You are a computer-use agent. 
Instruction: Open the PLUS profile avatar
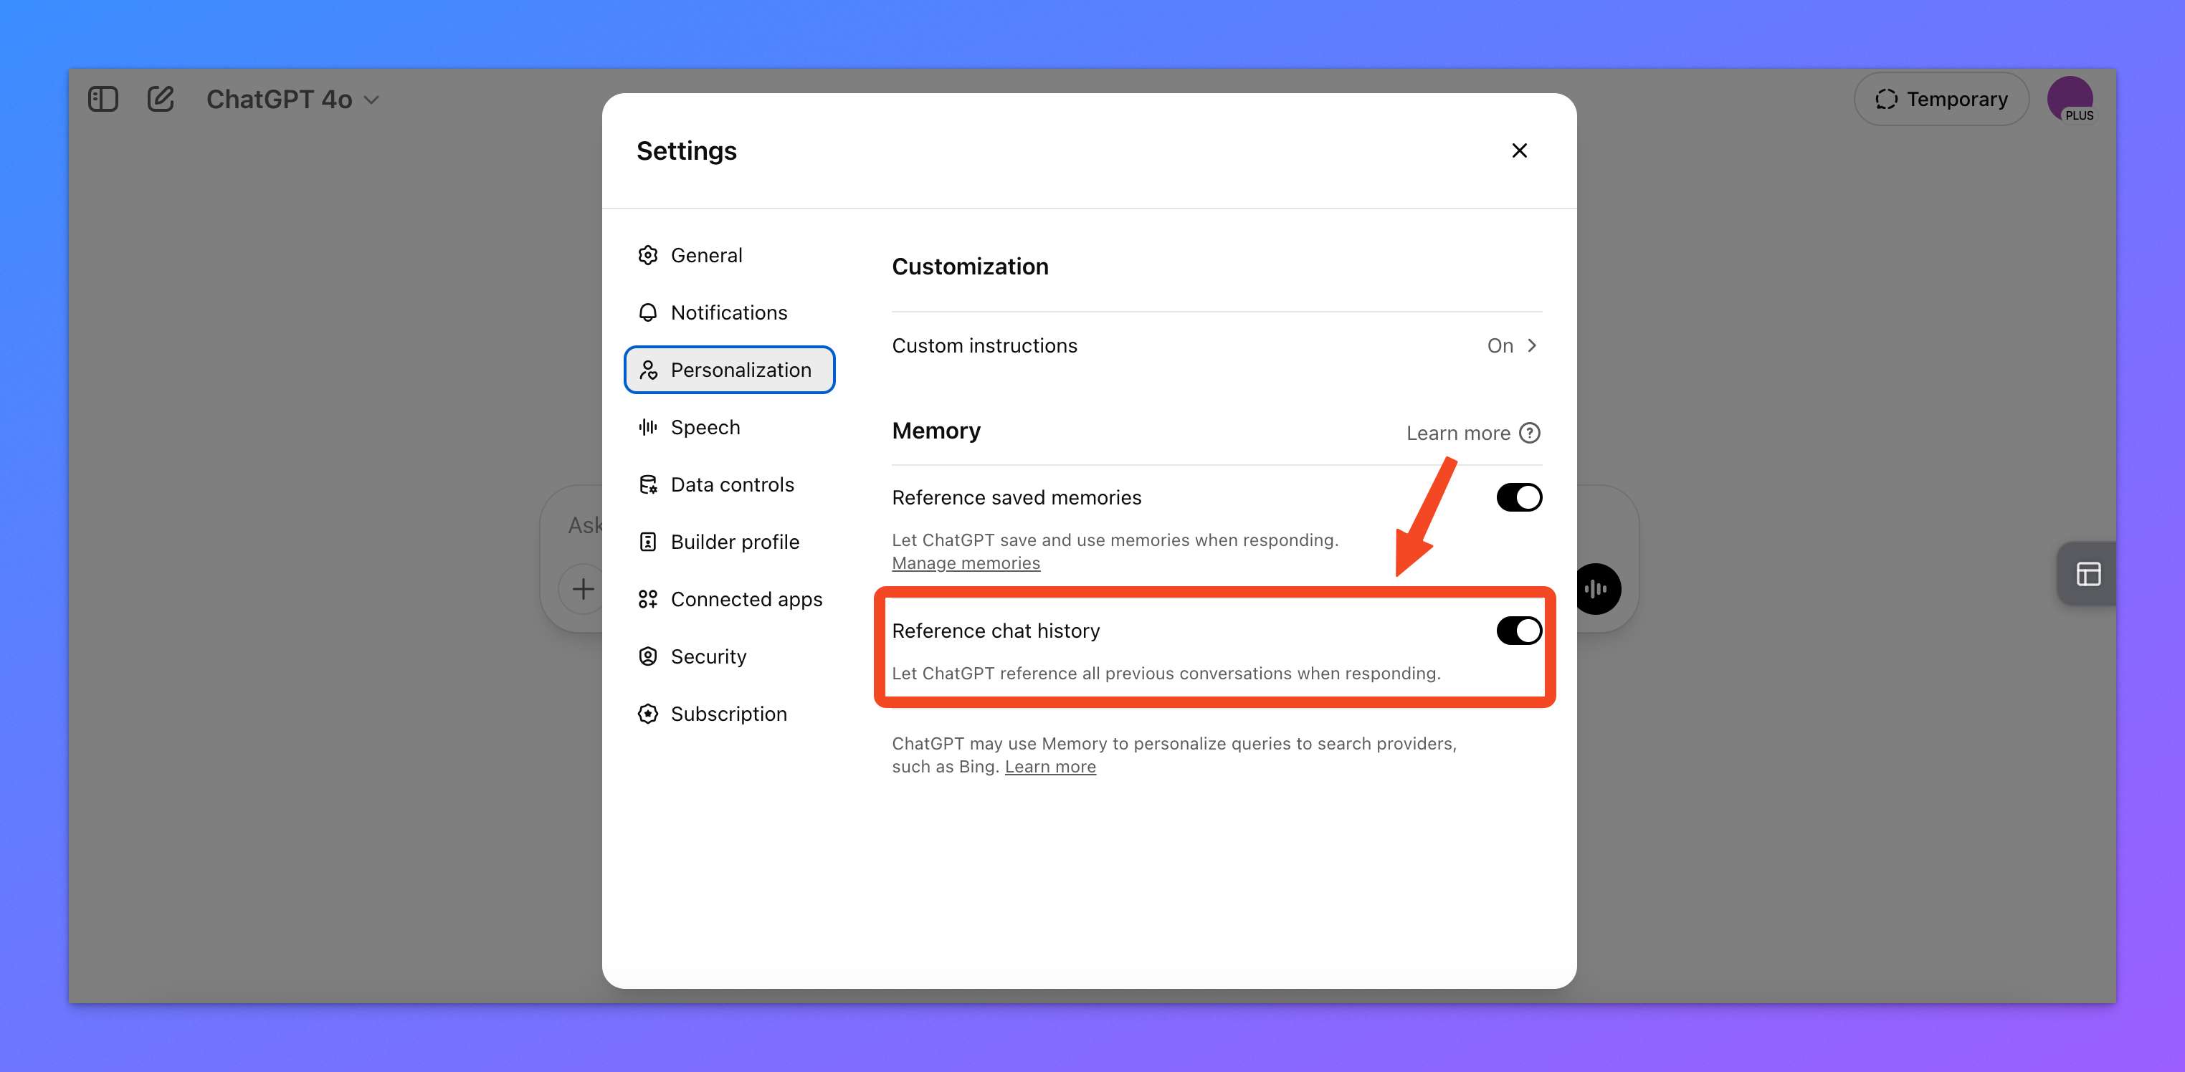pyautogui.click(x=2070, y=99)
